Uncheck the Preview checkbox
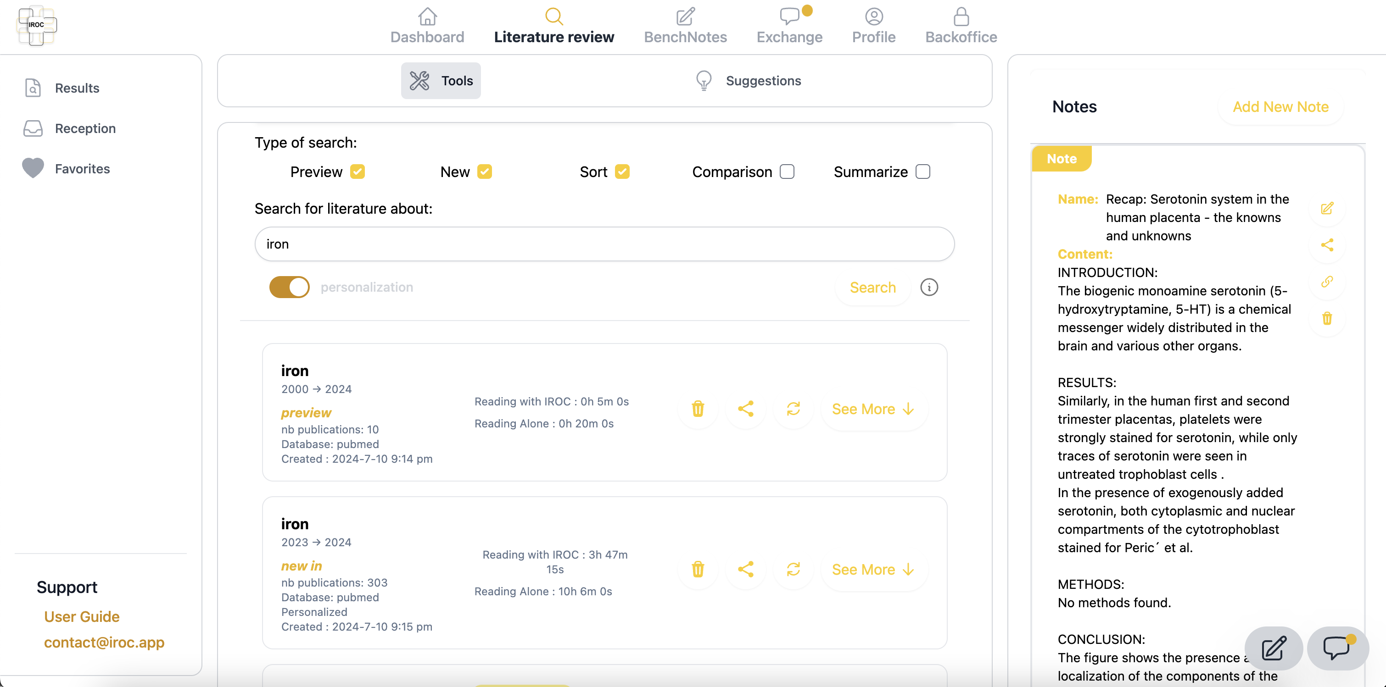This screenshot has height=687, width=1386. (357, 172)
